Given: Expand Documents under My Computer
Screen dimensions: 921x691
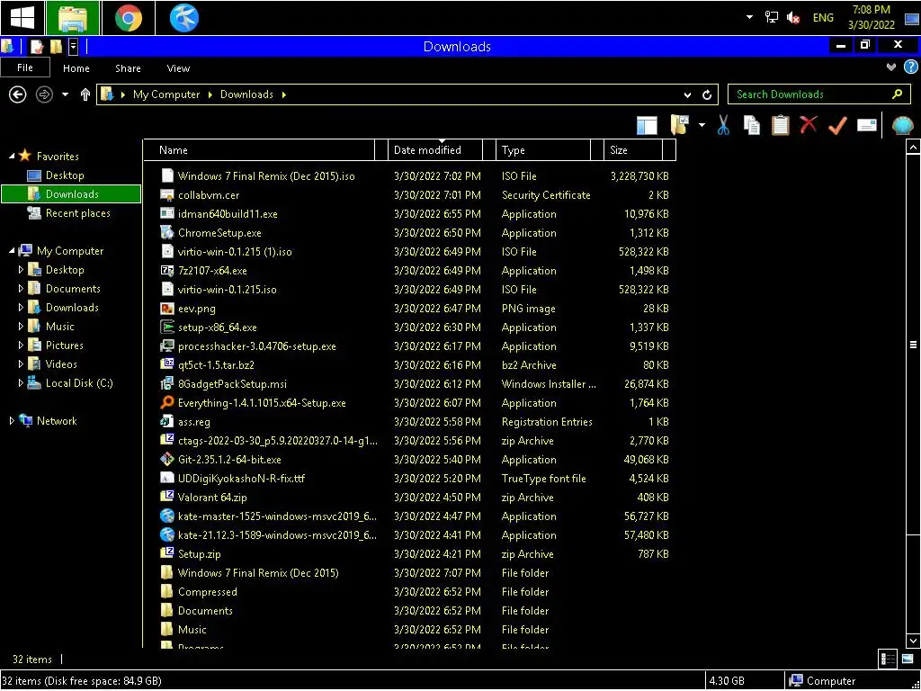Looking at the screenshot, I should click(22, 289).
